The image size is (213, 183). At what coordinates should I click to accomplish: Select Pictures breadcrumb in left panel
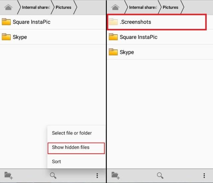pyautogui.click(x=64, y=7)
